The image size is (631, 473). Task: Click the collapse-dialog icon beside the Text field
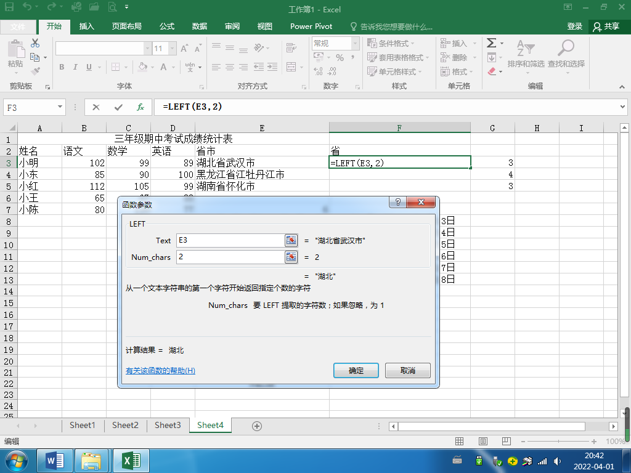tap(291, 241)
